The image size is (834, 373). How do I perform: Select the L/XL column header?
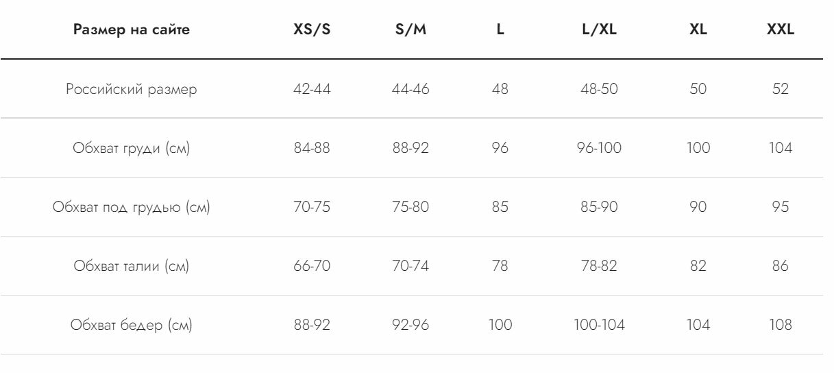pyautogui.click(x=599, y=30)
